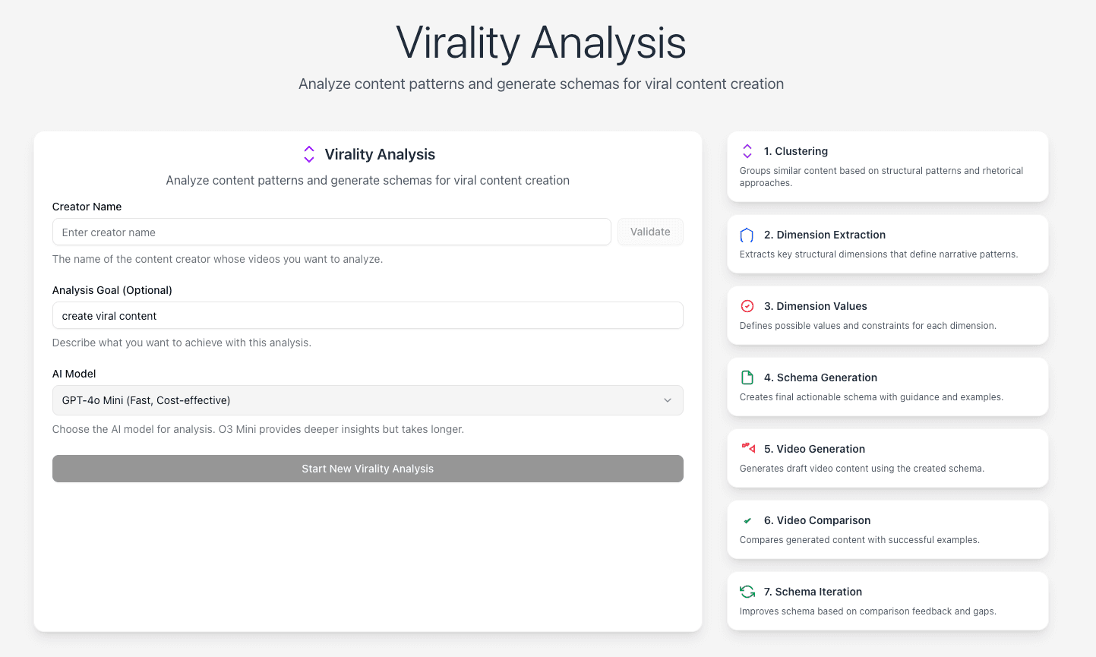
Task: Click into the Analysis Goal text field
Action: [368, 316]
